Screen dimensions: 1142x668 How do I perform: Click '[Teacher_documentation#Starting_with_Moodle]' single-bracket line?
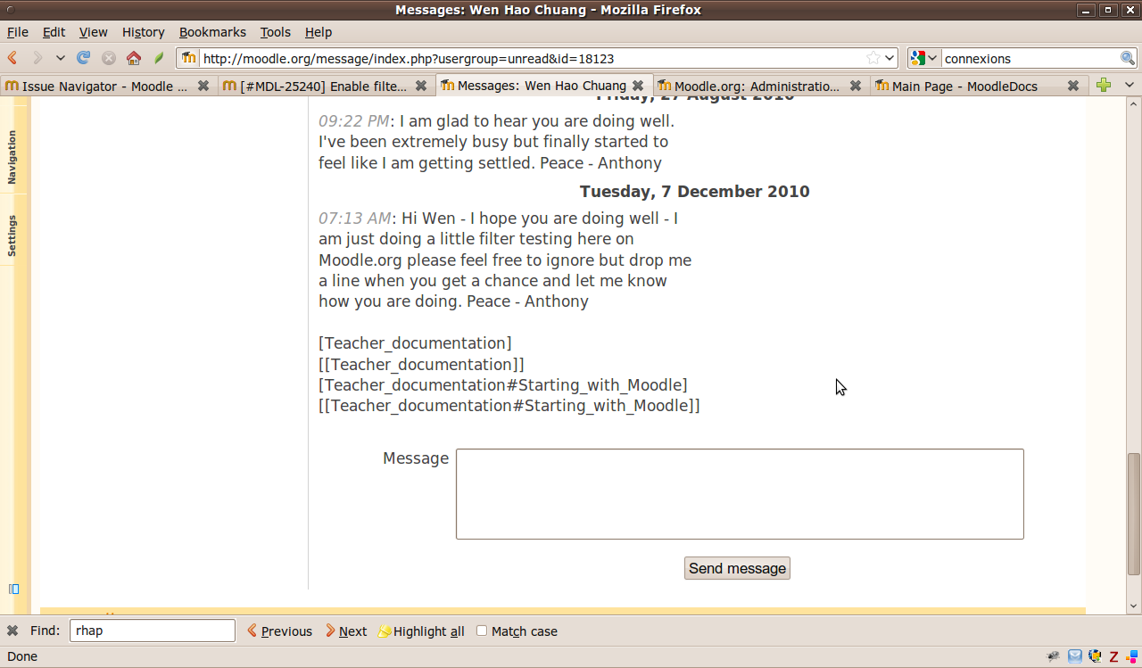(503, 385)
